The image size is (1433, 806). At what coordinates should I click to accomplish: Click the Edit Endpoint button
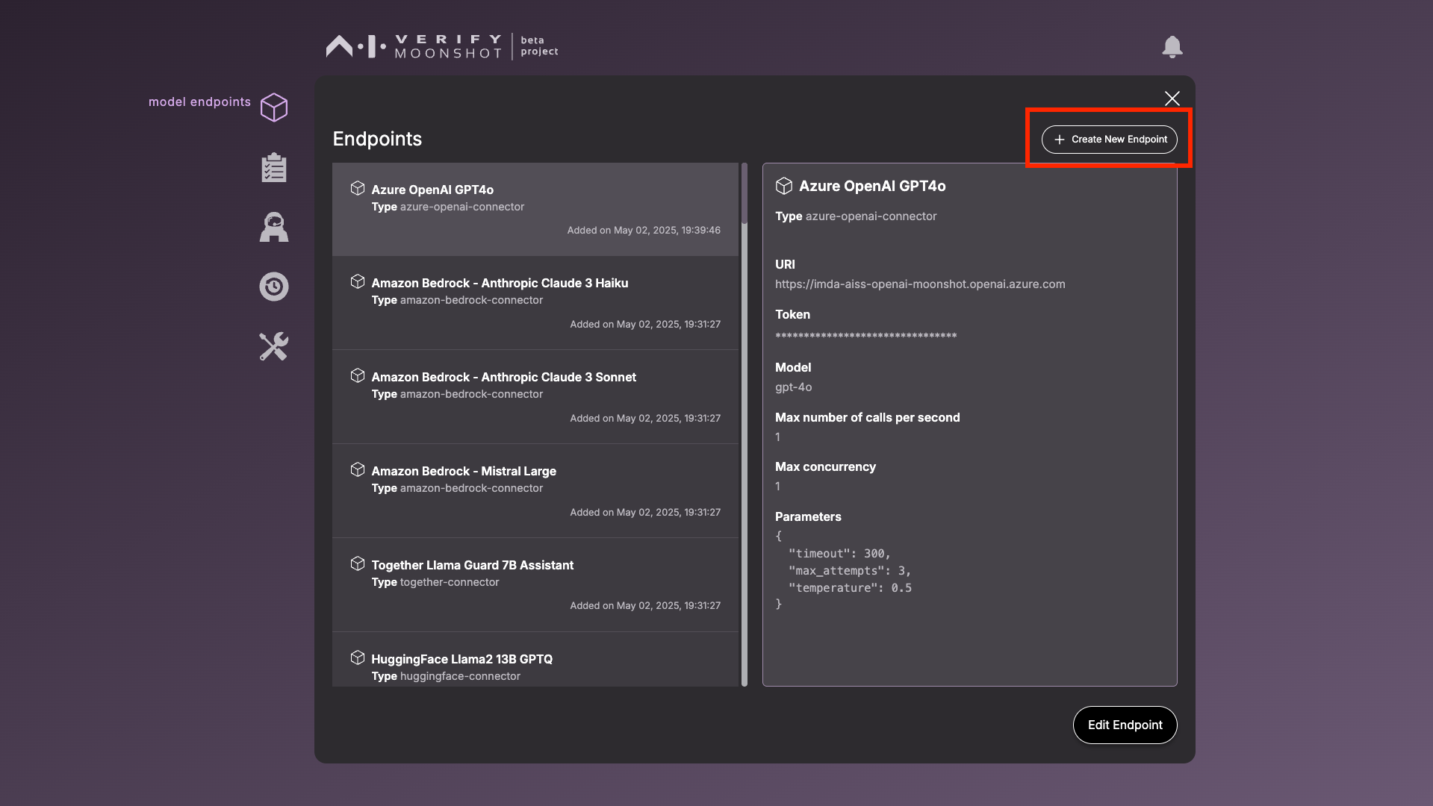1125,725
